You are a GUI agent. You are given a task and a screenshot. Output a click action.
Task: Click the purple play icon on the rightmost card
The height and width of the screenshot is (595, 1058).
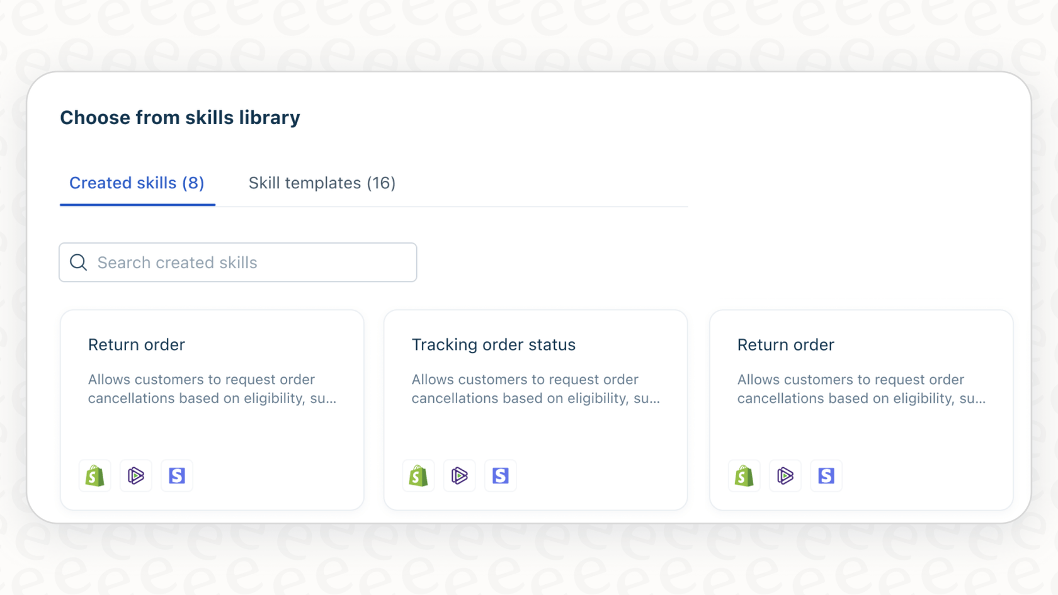click(785, 476)
